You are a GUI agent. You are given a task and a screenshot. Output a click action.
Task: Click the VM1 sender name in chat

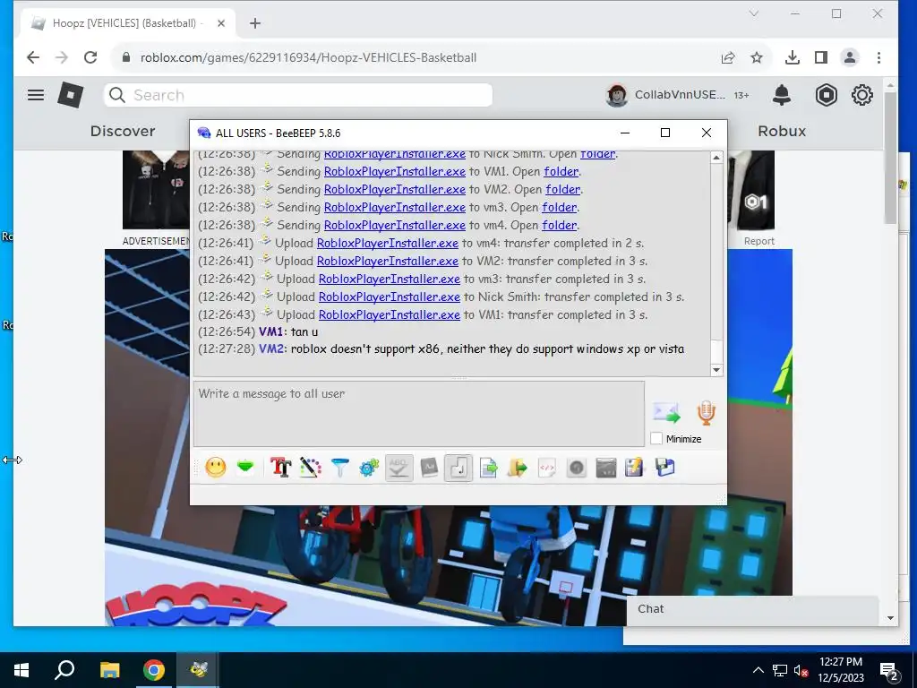[271, 331]
